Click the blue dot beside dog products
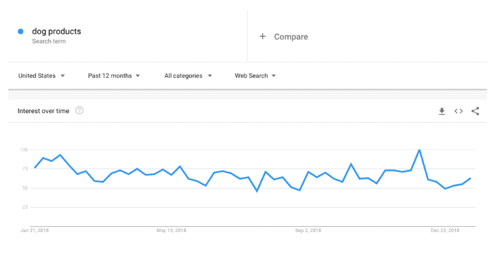Image resolution: width=491 pixels, height=253 pixels. pyautogui.click(x=20, y=31)
